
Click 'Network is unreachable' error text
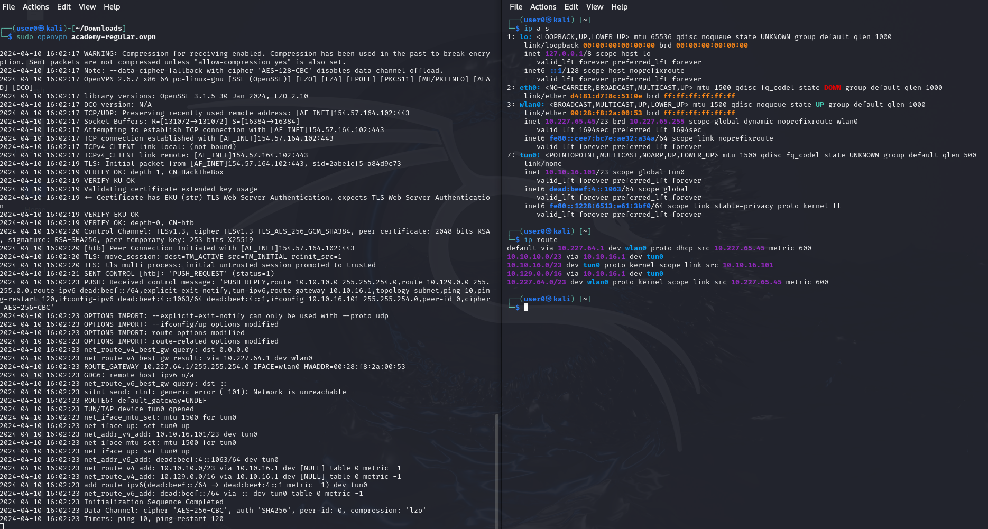tap(300, 392)
